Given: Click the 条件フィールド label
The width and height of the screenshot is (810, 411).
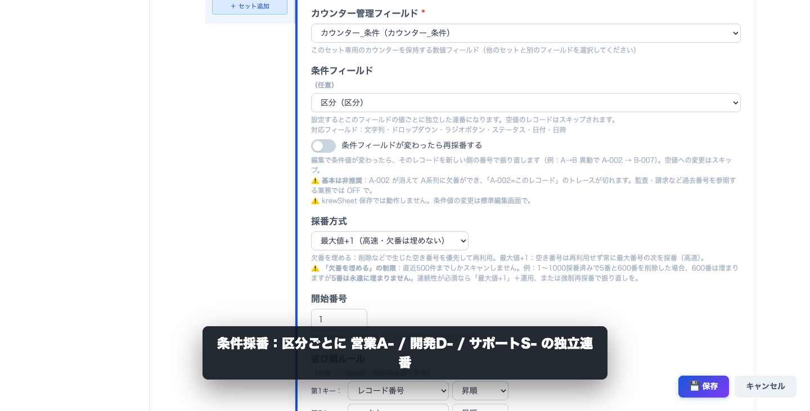Looking at the screenshot, I should point(342,71).
